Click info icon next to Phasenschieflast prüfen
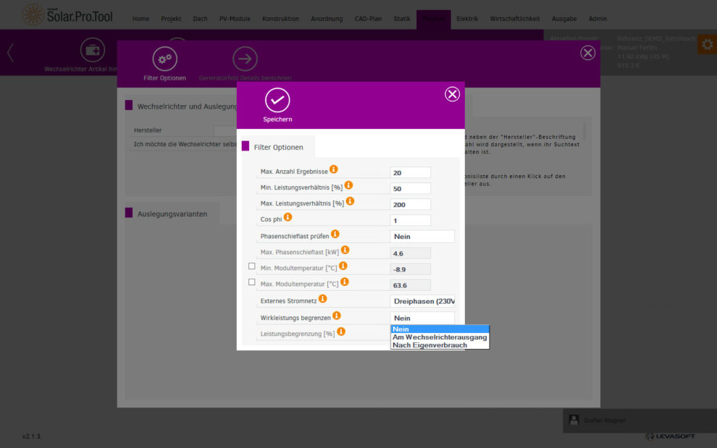The height and width of the screenshot is (448, 717). point(335,234)
